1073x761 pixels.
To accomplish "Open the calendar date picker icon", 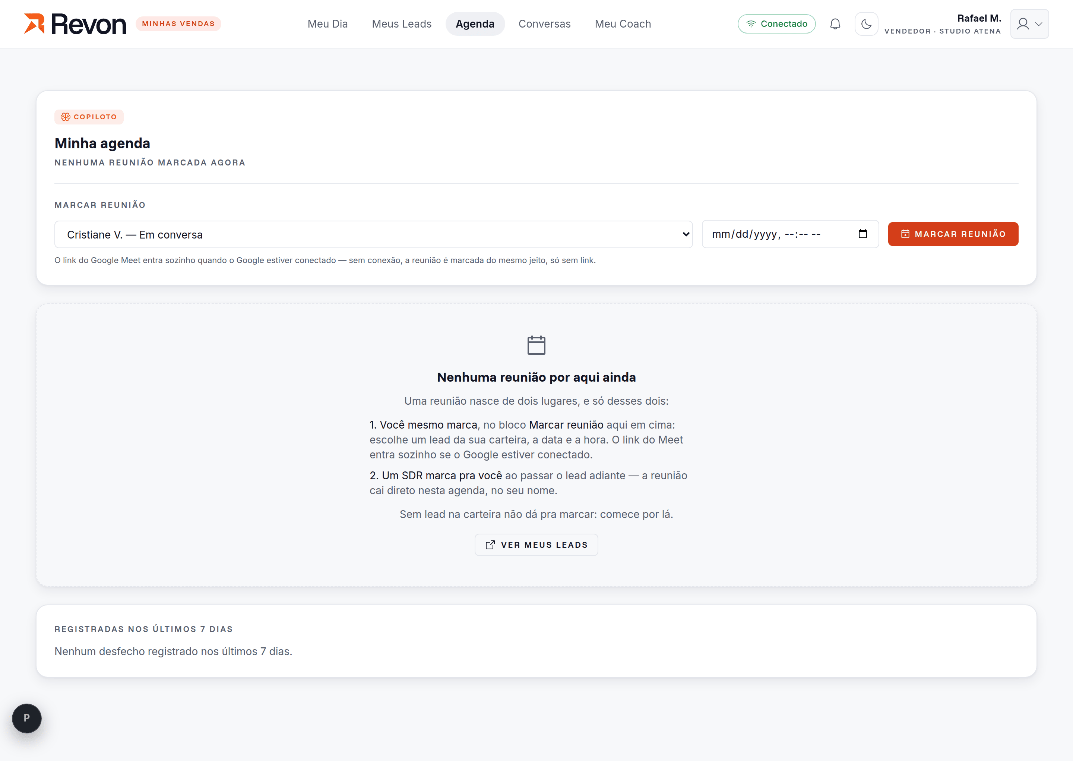I will pos(862,234).
